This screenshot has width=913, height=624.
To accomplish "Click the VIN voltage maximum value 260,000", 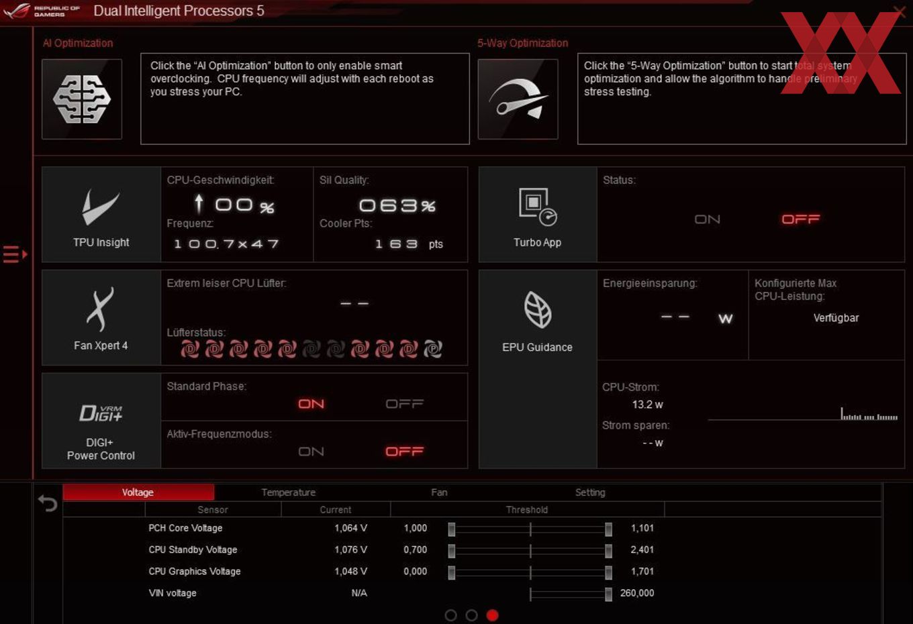I will tap(637, 593).
